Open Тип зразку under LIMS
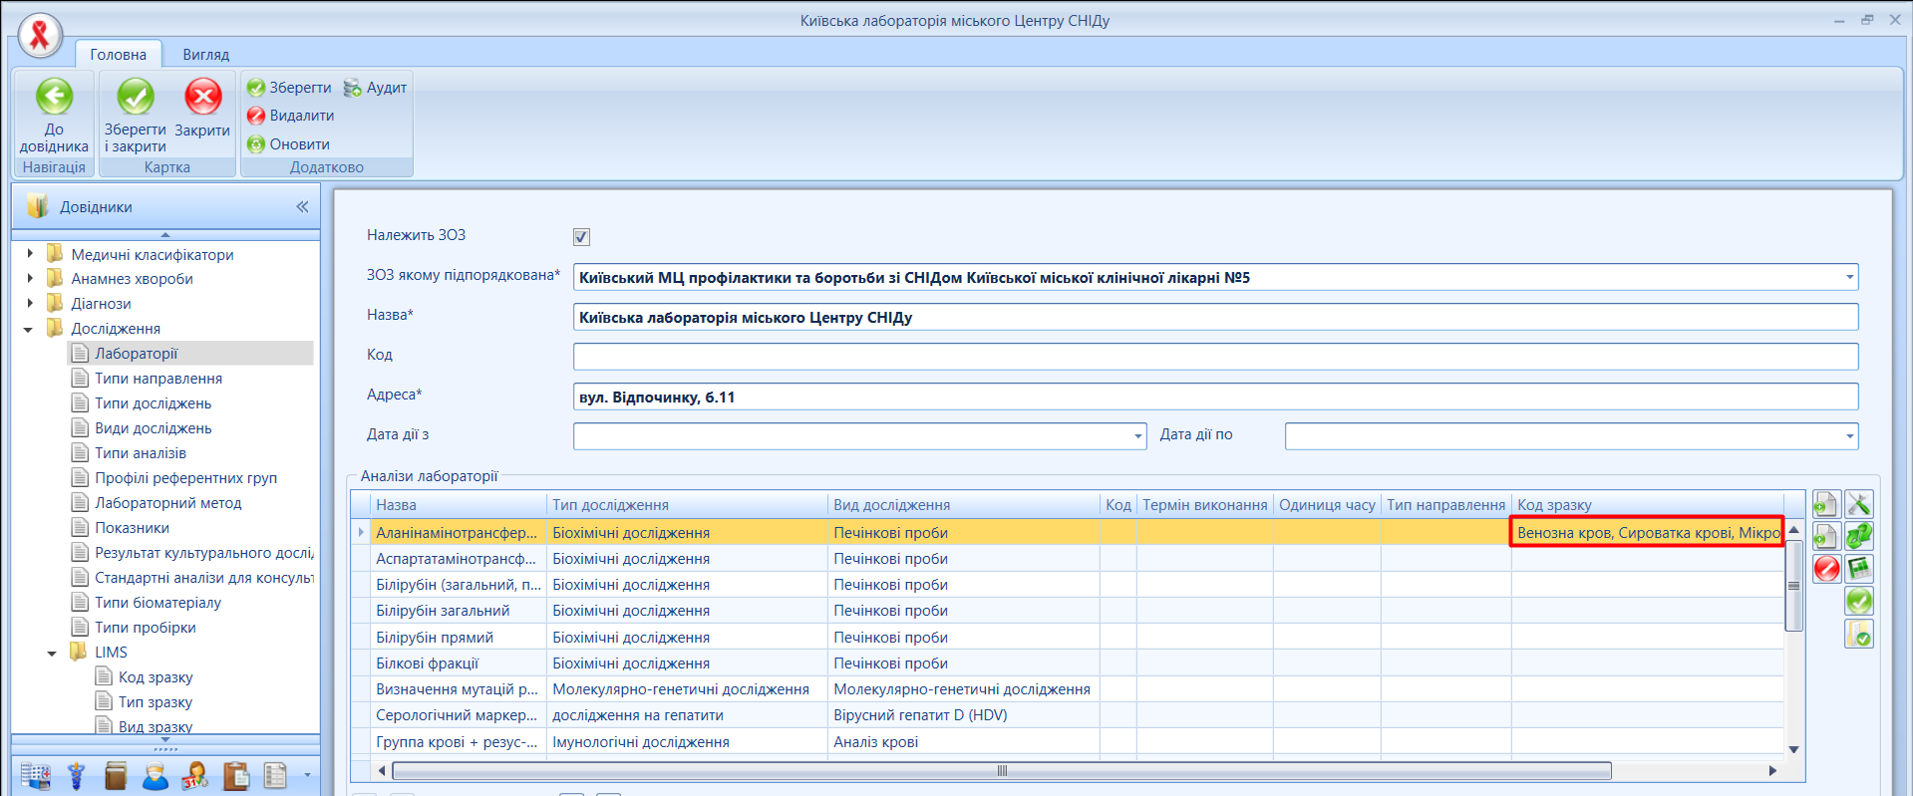Image resolution: width=1913 pixels, height=796 pixels. coord(155,702)
